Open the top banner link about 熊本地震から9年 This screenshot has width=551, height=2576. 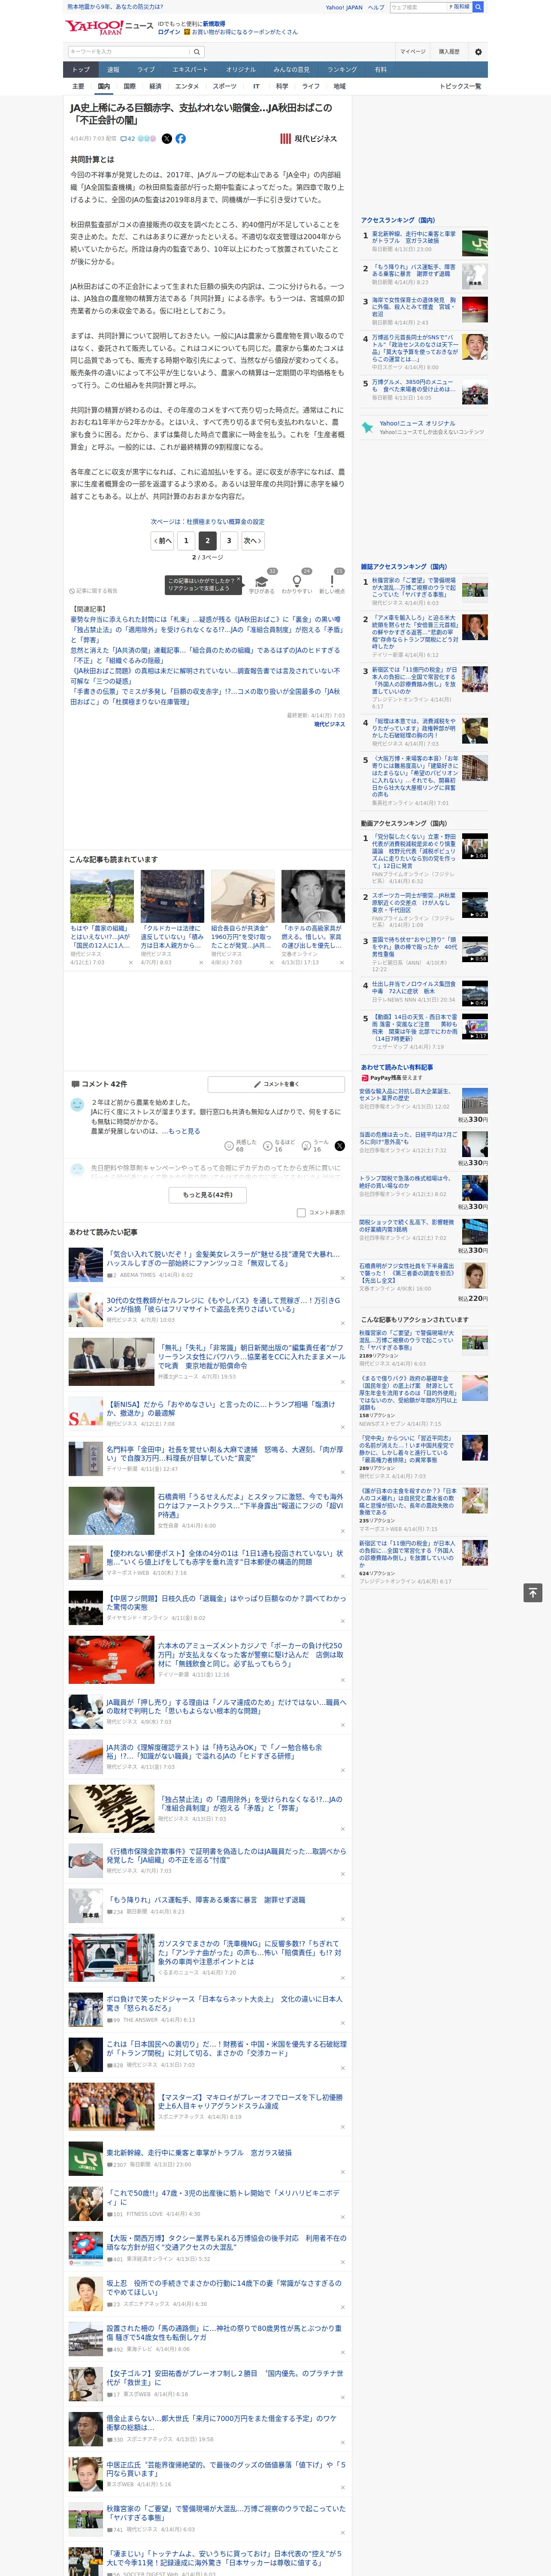coord(115,7)
